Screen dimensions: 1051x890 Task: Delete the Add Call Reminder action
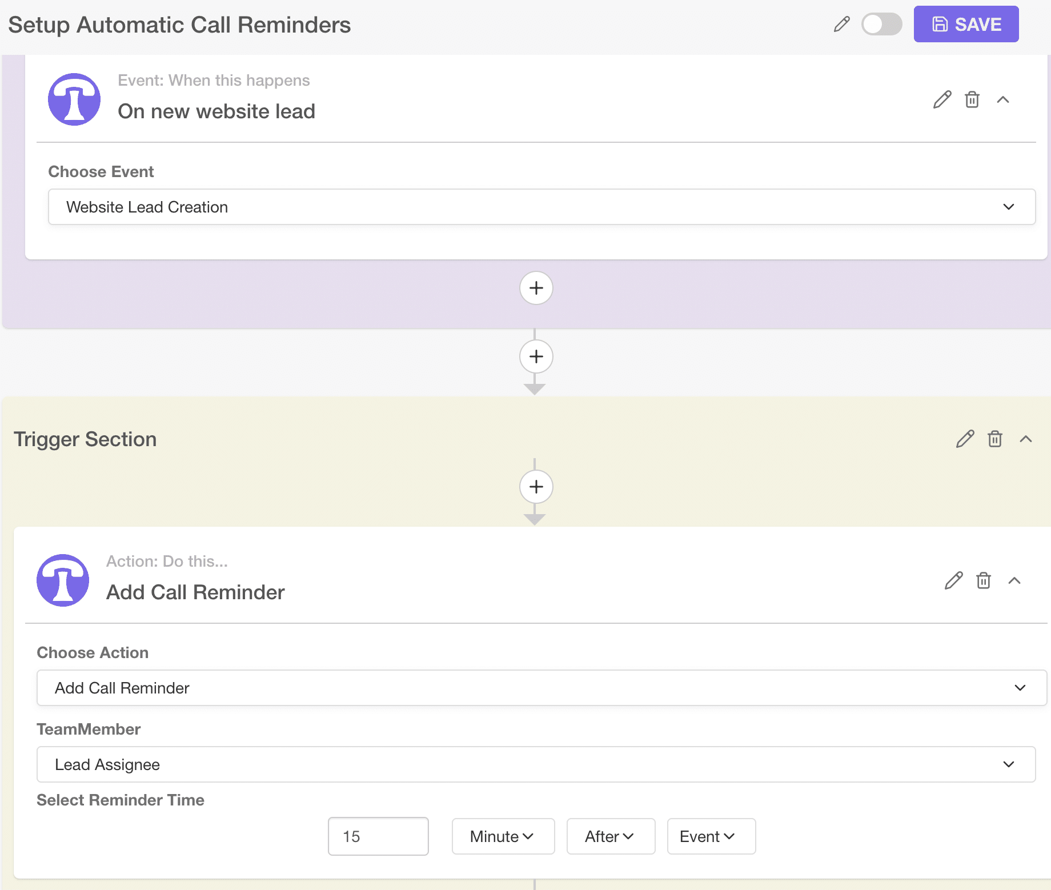click(983, 580)
